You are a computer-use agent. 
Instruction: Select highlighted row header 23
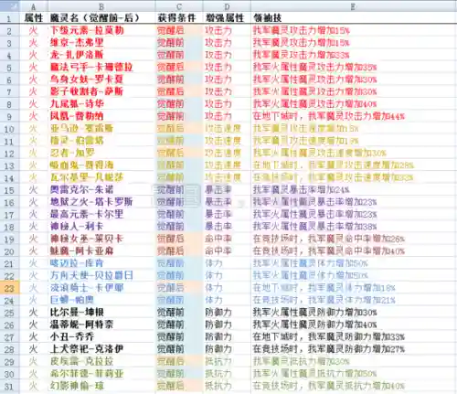(x=10, y=288)
